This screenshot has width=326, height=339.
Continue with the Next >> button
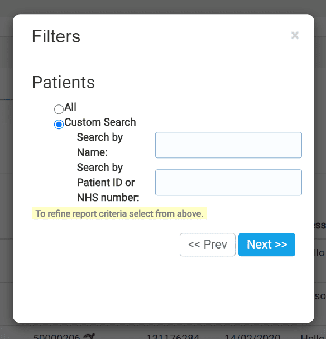267,245
